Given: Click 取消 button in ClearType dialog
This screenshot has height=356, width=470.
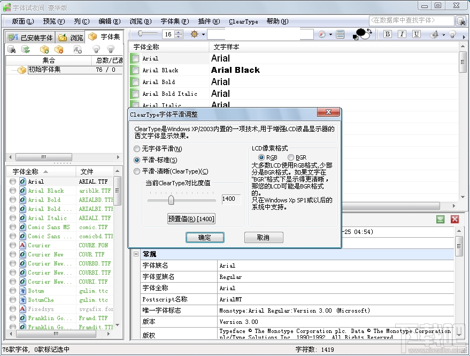Looking at the screenshot, I should [x=264, y=238].
